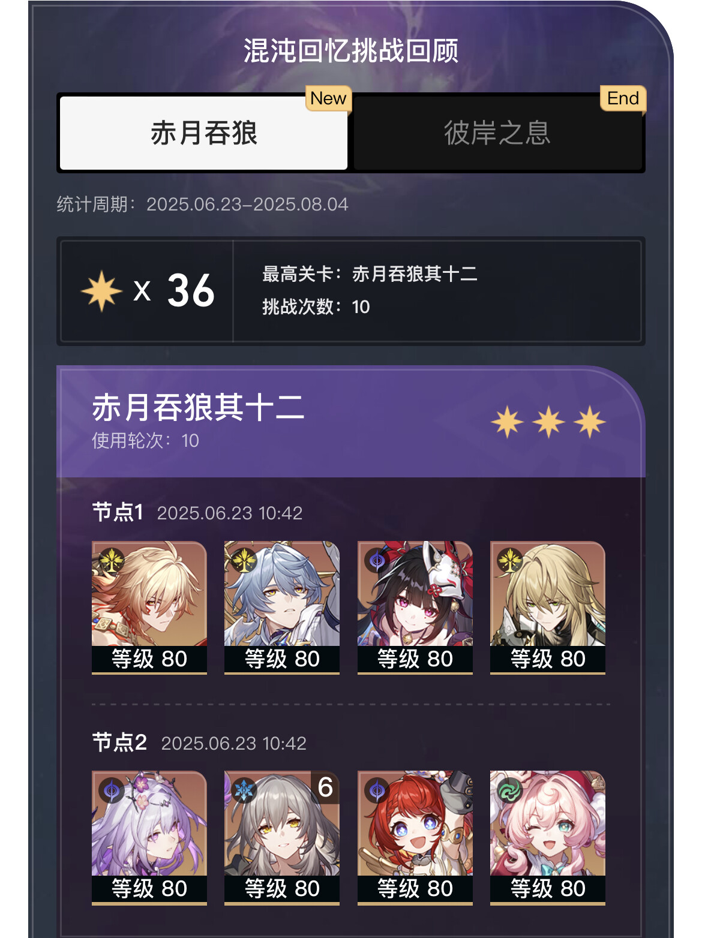The image size is (702, 938).
Task: Open the fox-mask character portrait in 节点1
Action: pyautogui.click(x=415, y=608)
